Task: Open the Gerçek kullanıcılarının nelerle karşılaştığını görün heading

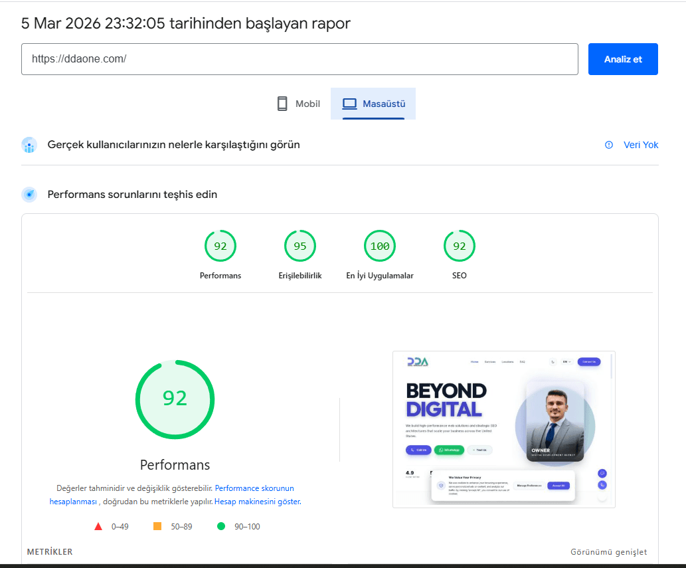Action: coord(173,145)
